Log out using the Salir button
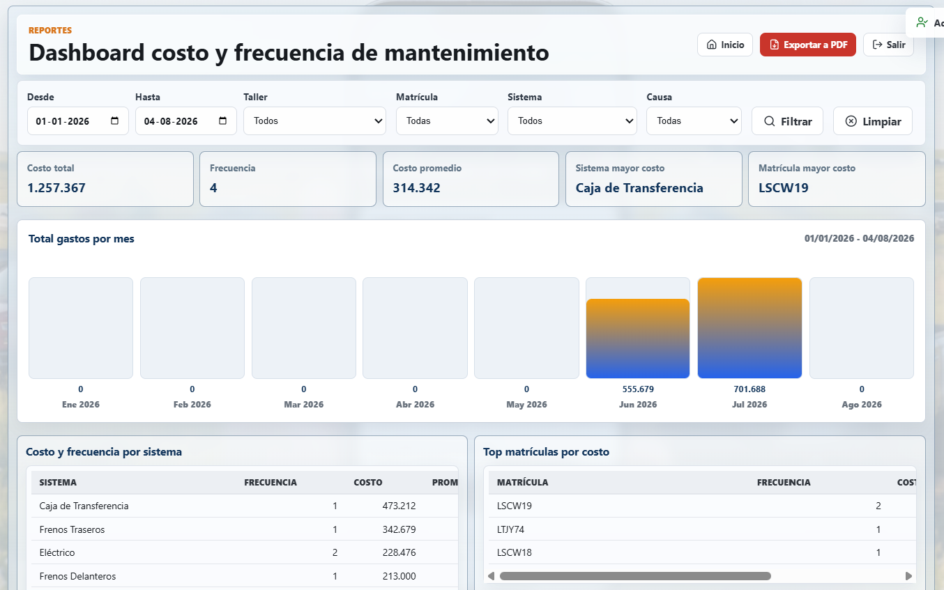This screenshot has height=590, width=944. point(888,45)
